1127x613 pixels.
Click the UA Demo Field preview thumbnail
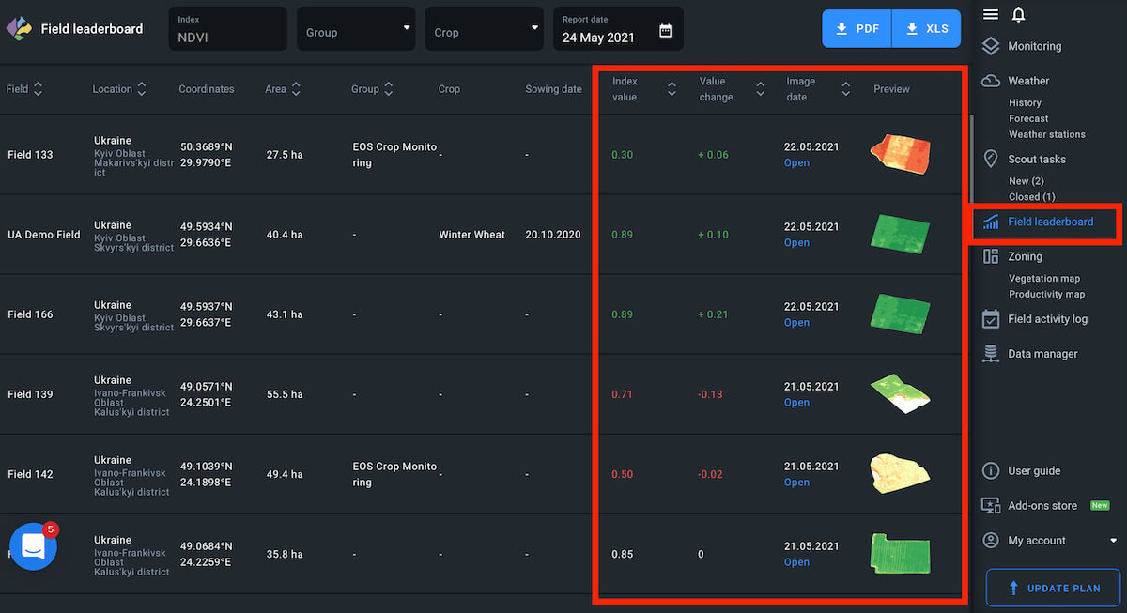click(x=900, y=233)
